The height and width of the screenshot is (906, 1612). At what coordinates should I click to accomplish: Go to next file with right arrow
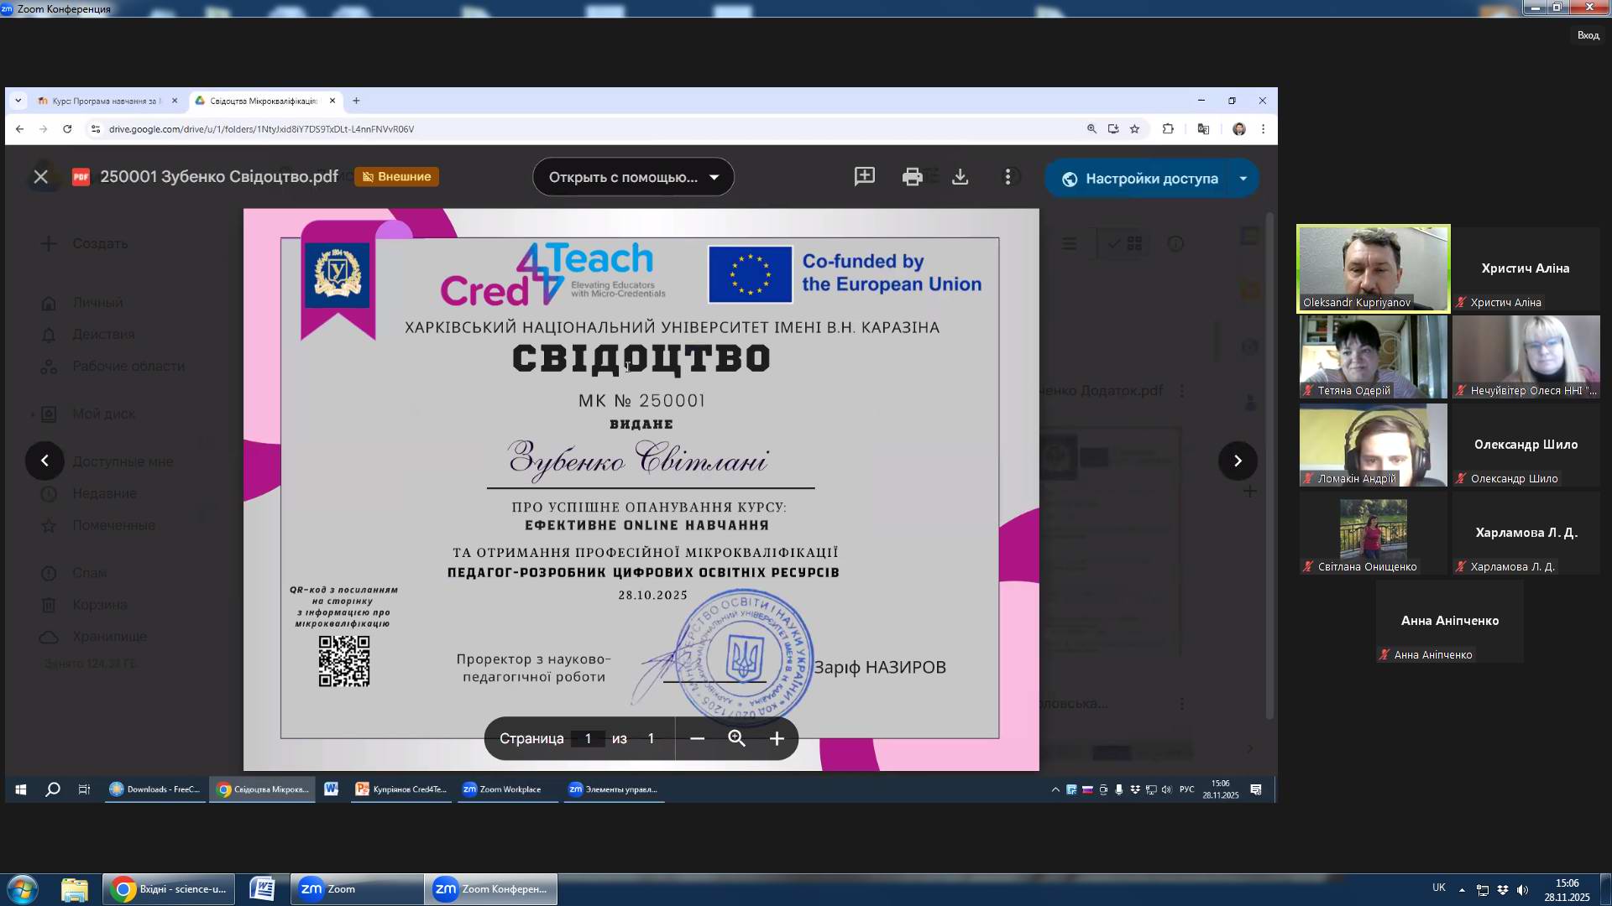(x=1237, y=461)
